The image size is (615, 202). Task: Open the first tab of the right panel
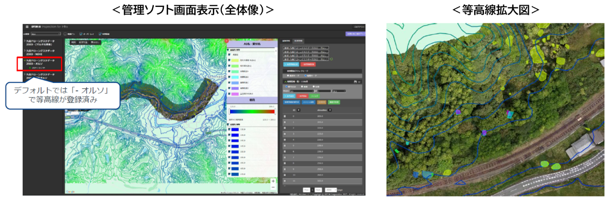tap(286, 41)
